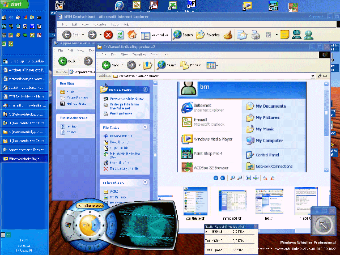Click the Internet Explorer quick launch icon
The image size is (340, 255).
click(11, 18)
